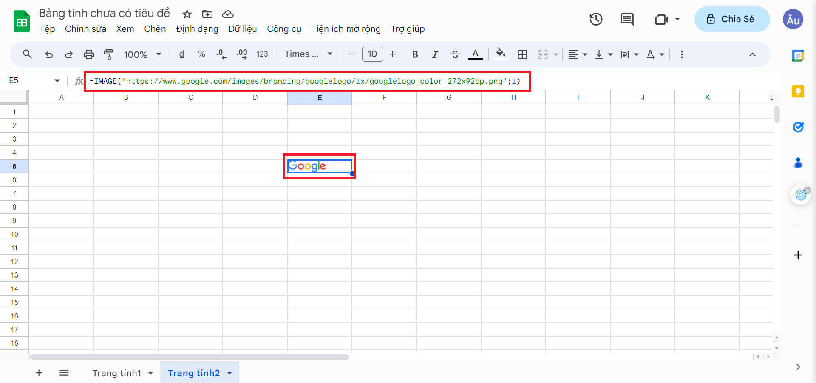Activate the paint format tool
Image resolution: width=816 pixels, height=383 pixels.
click(x=108, y=54)
